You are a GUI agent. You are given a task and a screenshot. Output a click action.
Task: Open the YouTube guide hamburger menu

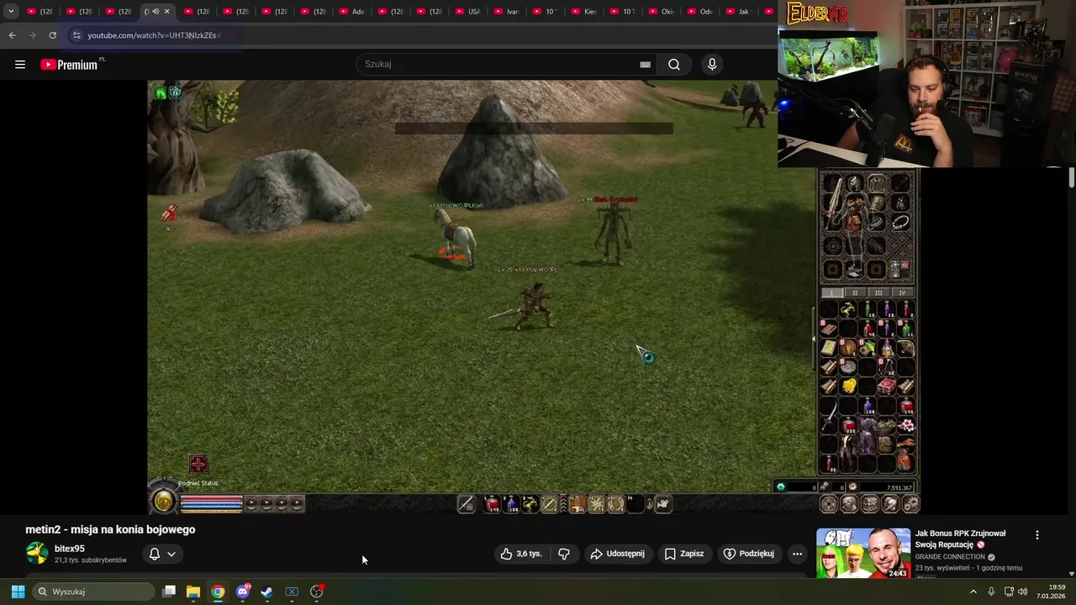20,65
